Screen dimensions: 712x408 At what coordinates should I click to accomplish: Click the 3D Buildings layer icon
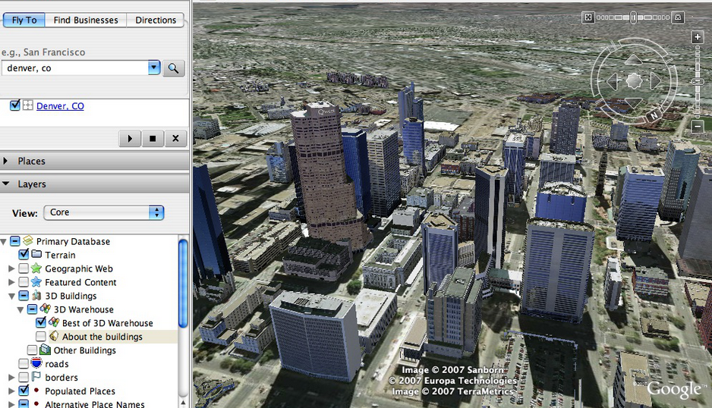[x=36, y=296]
